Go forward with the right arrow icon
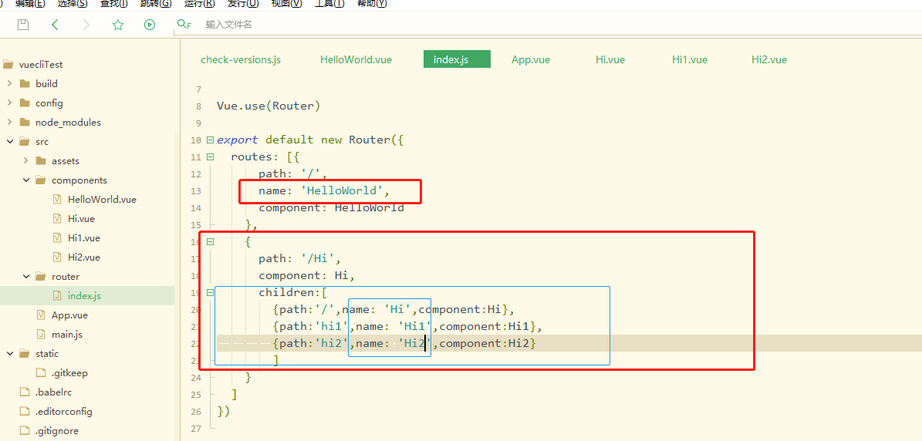Viewport: 922px width, 441px height. coord(86,24)
